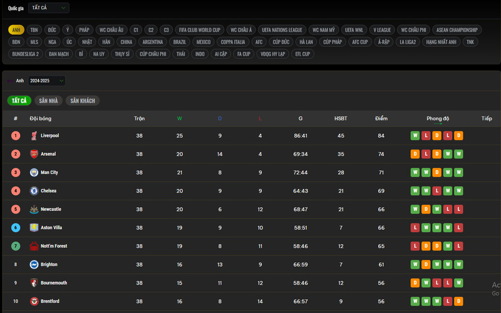Image resolution: width=501 pixels, height=313 pixels.
Task: Click green rank 7 badge for Nott'm Forest
Action: click(16, 246)
